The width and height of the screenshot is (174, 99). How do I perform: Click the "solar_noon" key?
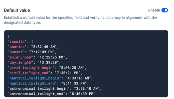point(20,57)
